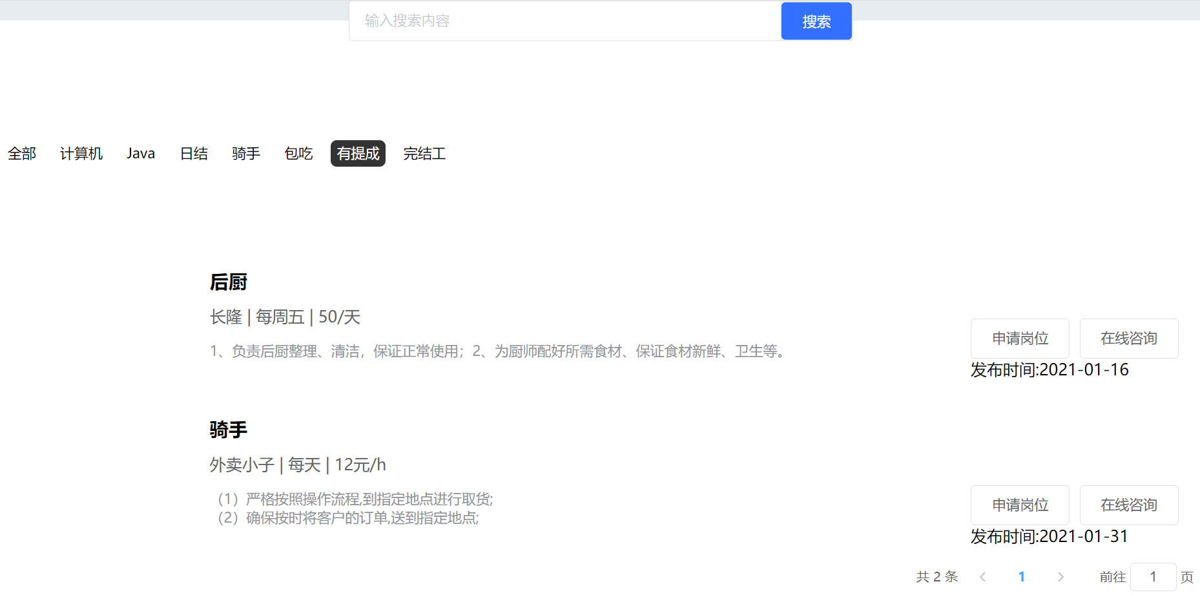
Task: Select the 完结工 category tab
Action: tap(424, 154)
